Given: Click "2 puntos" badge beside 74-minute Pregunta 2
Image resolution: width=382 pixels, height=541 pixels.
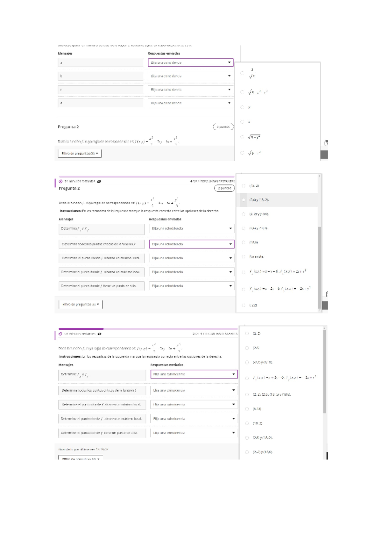Looking at the screenshot, I should (x=224, y=188).
